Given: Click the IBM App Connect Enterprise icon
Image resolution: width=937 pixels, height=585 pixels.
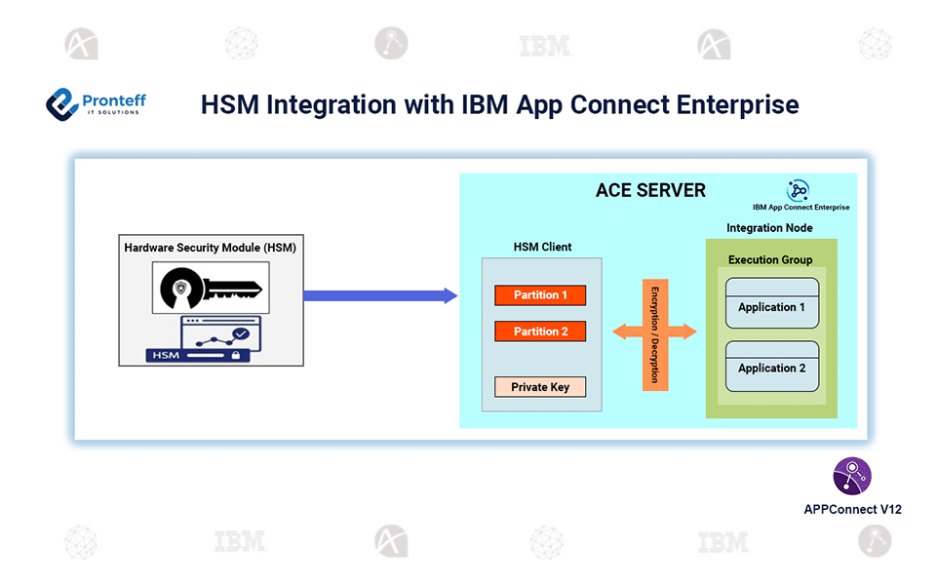Looking at the screenshot, I should [799, 191].
